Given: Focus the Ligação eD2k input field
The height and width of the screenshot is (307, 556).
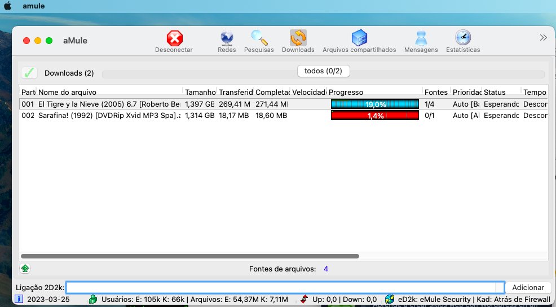Looking at the screenshot, I should [x=285, y=287].
